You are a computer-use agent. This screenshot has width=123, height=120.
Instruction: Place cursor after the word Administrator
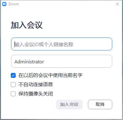coord(44,62)
